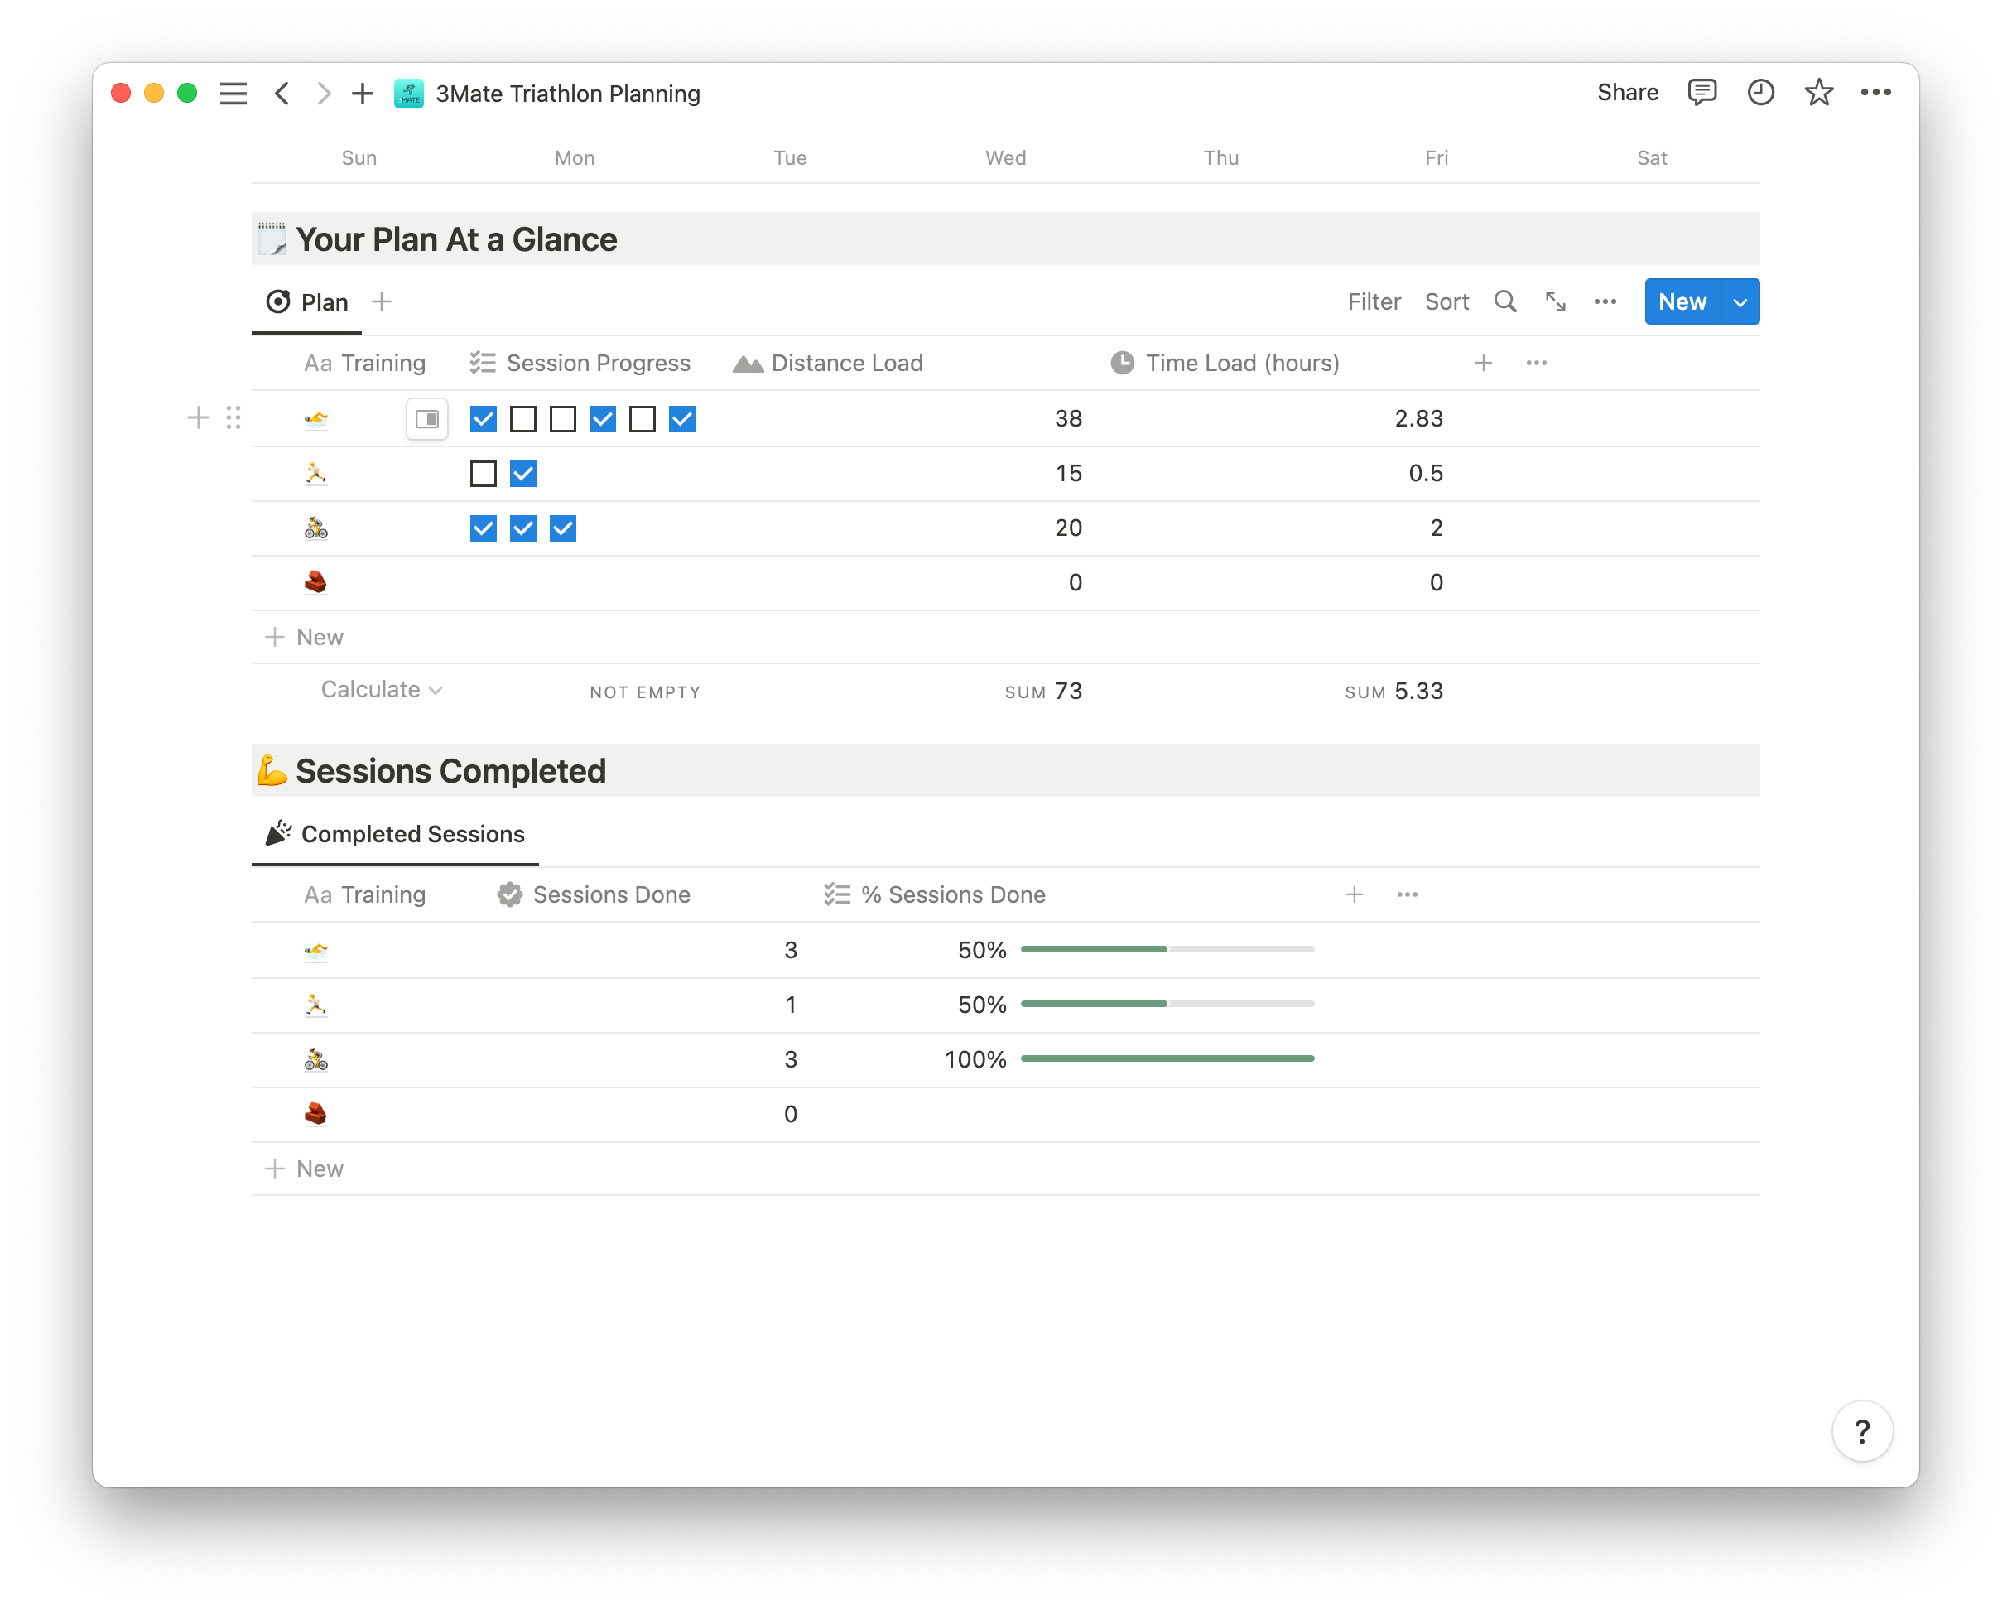Uncheck sixth swimming session checkbox
Image resolution: width=2012 pixels, height=1610 pixels.
[682, 419]
